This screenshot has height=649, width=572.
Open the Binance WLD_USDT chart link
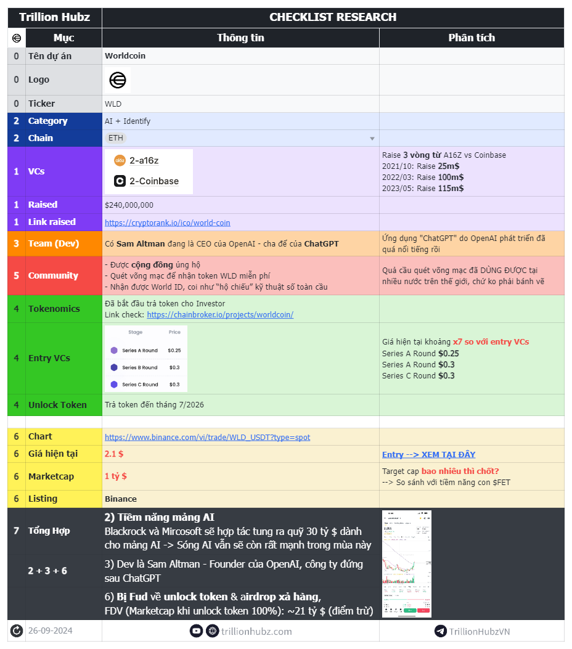[x=207, y=437]
